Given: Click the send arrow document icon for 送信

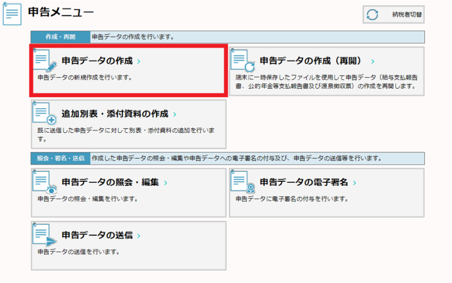Looking at the screenshot, I should pyautogui.click(x=45, y=235).
